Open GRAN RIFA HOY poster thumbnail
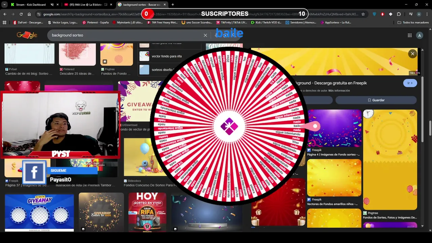Screen dimensions: 432x243 (147, 212)
